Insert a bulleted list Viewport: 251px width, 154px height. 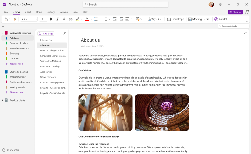96,19
